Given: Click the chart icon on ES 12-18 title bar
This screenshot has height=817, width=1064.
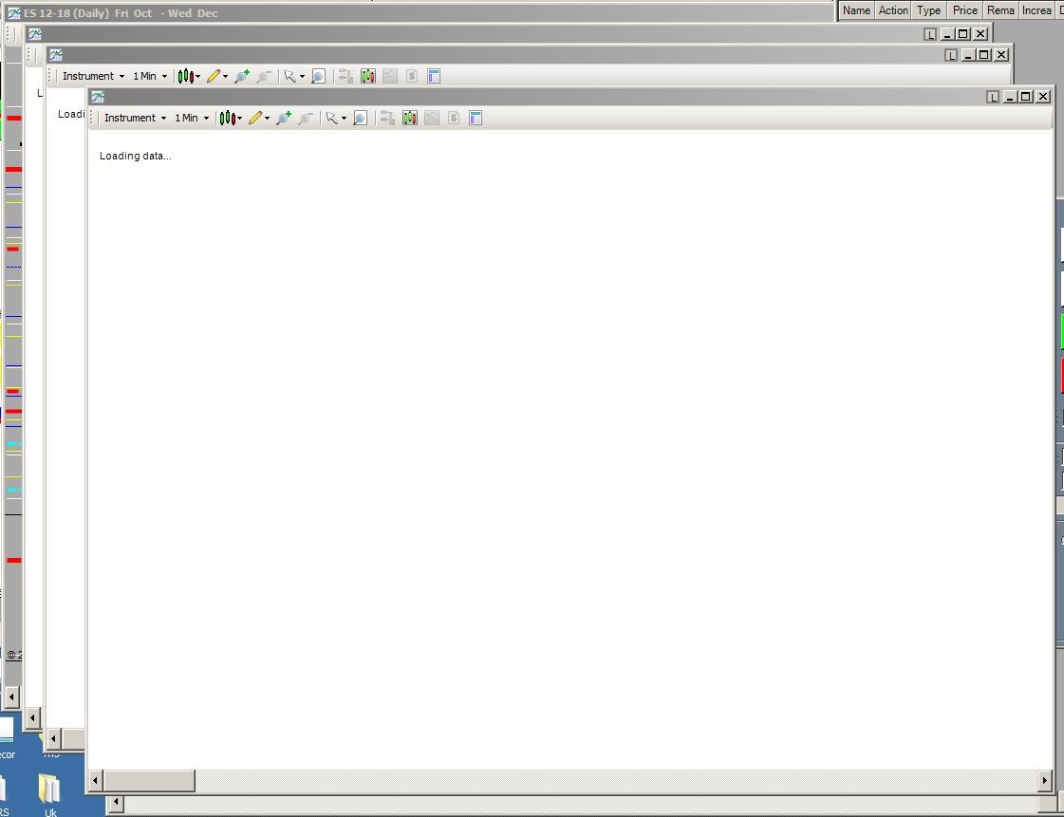Looking at the screenshot, I should pos(13,13).
